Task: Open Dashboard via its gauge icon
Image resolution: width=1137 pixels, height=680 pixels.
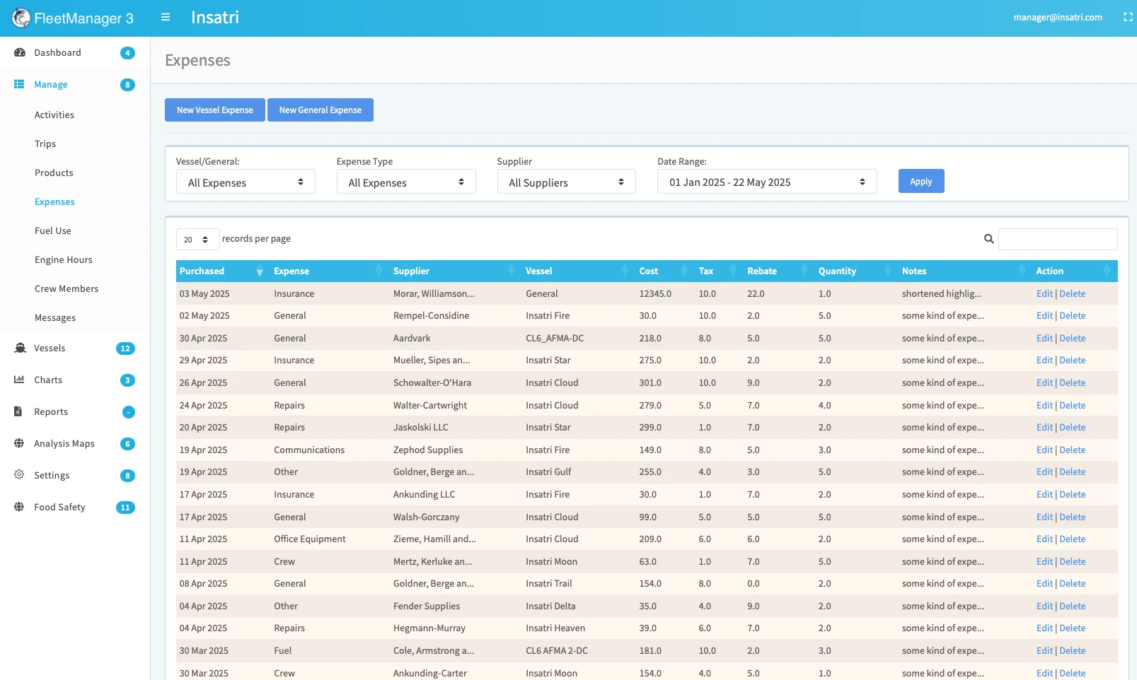Action: pos(20,53)
